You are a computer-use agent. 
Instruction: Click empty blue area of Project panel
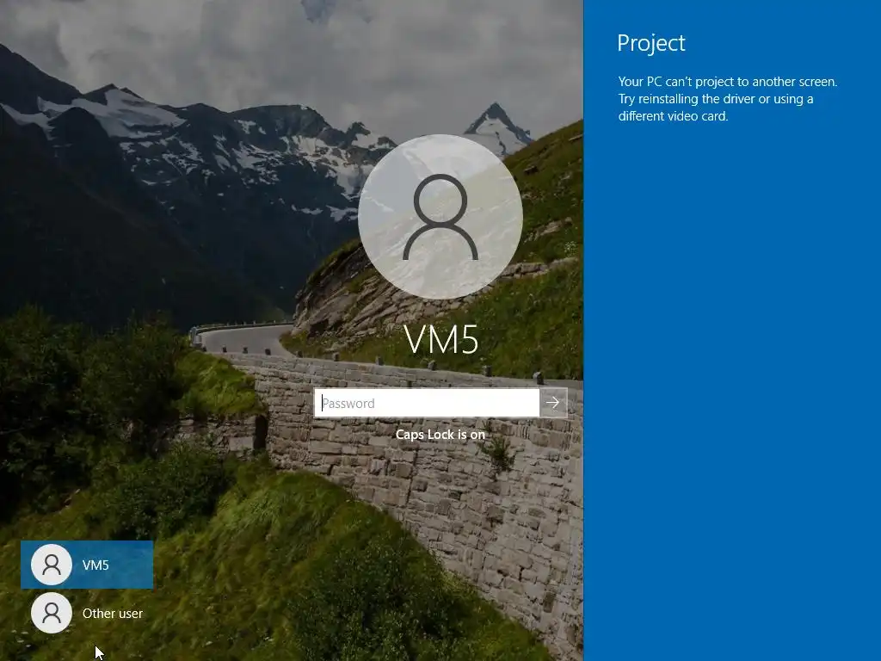tap(732, 393)
